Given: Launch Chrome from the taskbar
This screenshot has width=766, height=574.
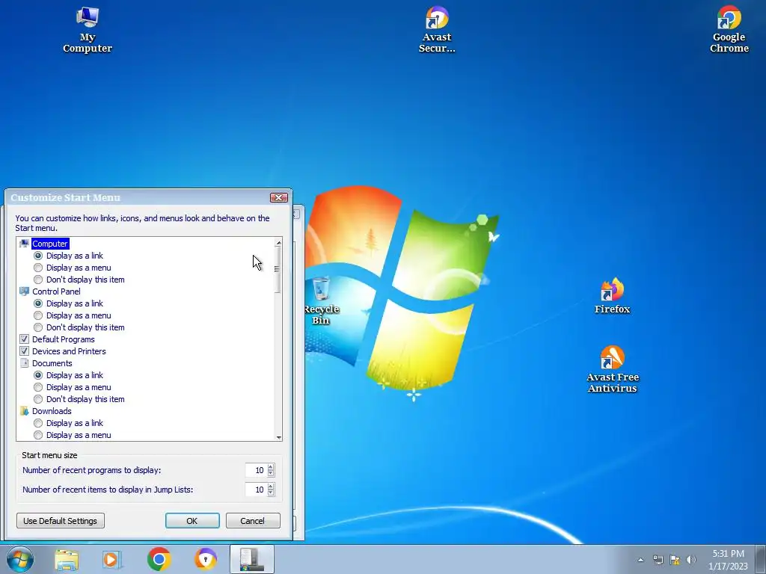Looking at the screenshot, I should [x=159, y=559].
